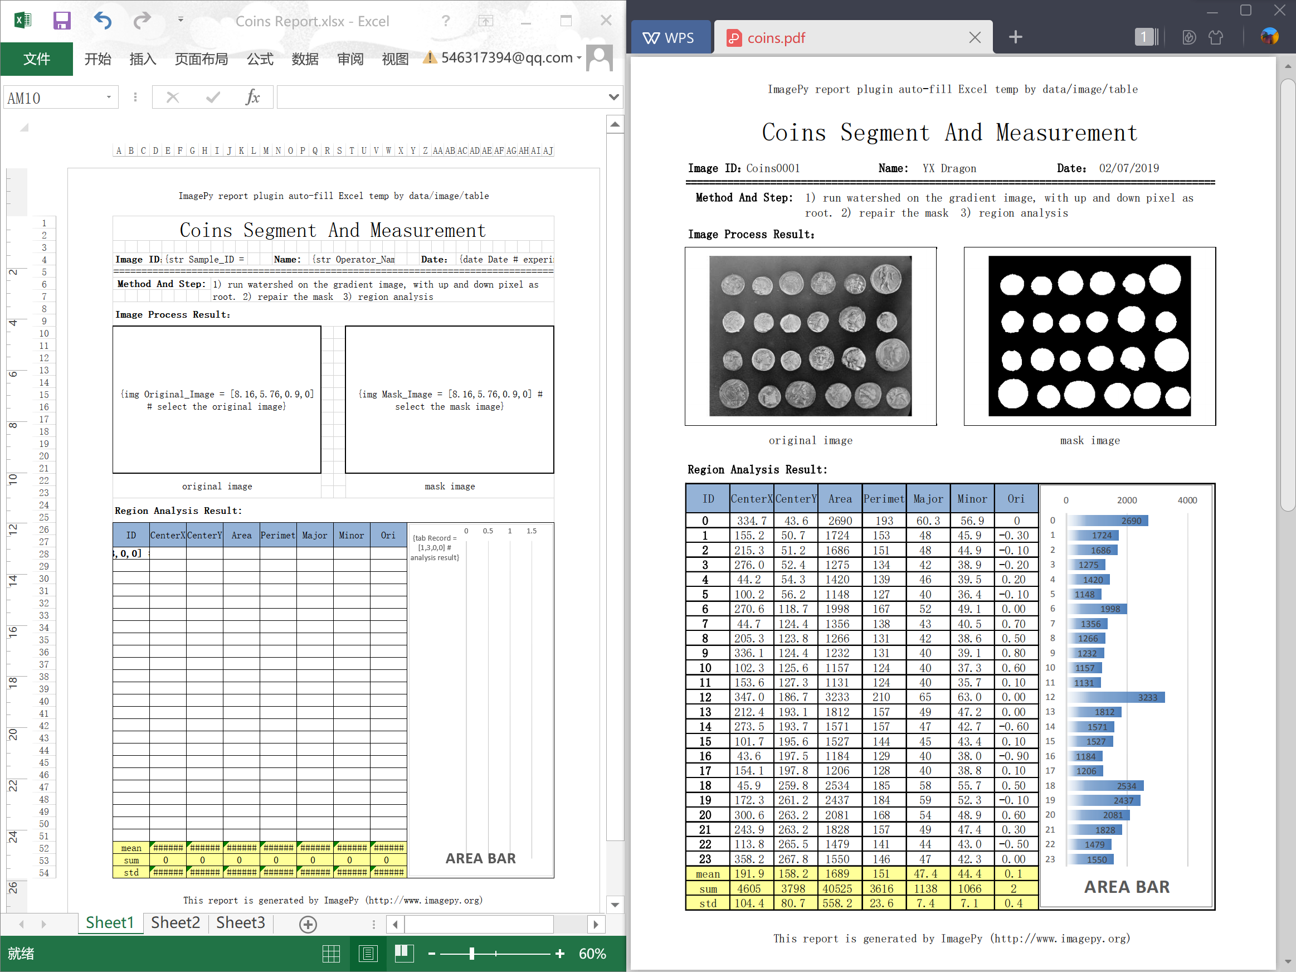Expand the formula bar

[x=613, y=98]
